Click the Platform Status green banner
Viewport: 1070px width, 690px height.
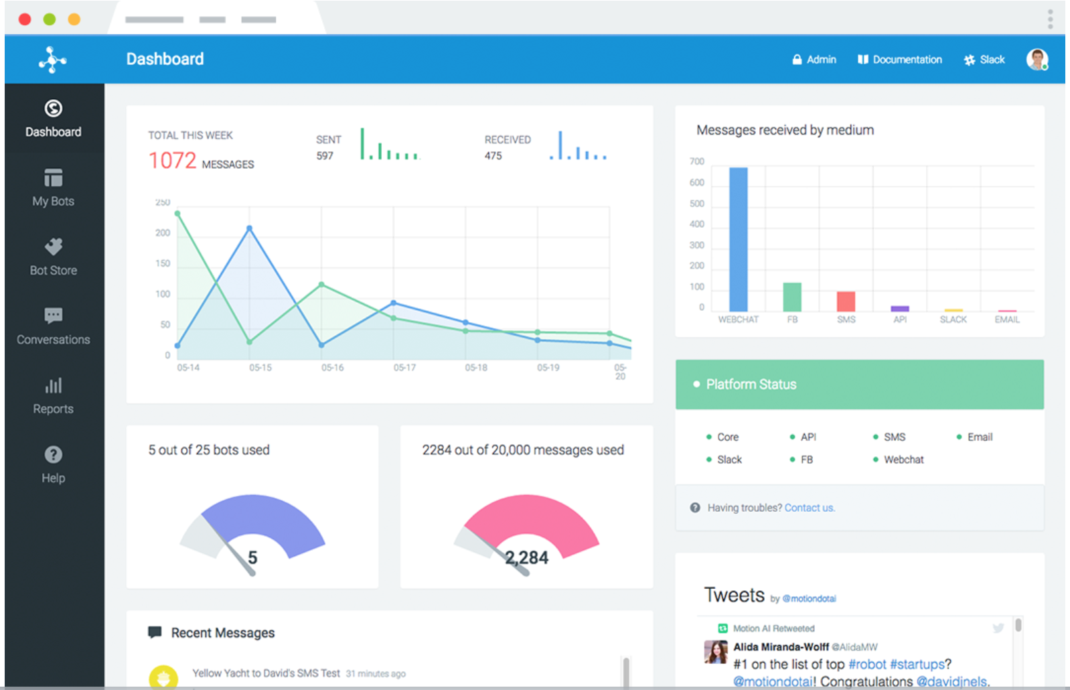pyautogui.click(x=860, y=385)
